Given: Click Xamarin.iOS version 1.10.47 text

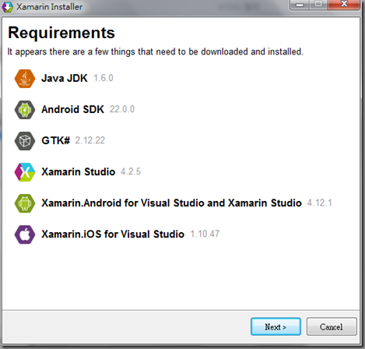Looking at the screenshot, I should (205, 234).
